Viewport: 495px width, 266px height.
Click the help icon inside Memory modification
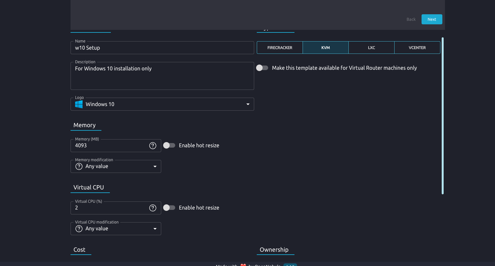tap(79, 166)
